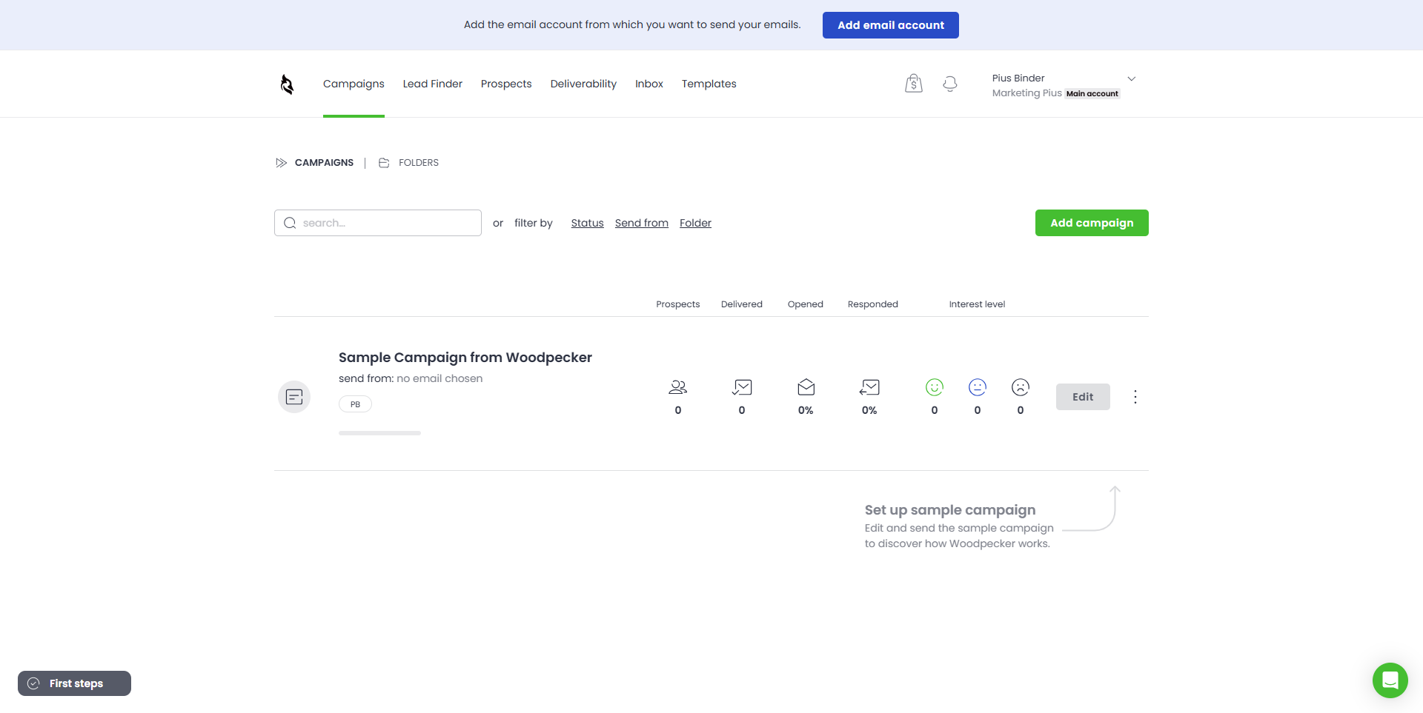Expand the Pius Binder account dropdown

pyautogui.click(x=1131, y=79)
